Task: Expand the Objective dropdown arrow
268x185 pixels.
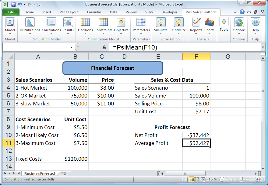Action: pyautogui.click(x=121, y=34)
